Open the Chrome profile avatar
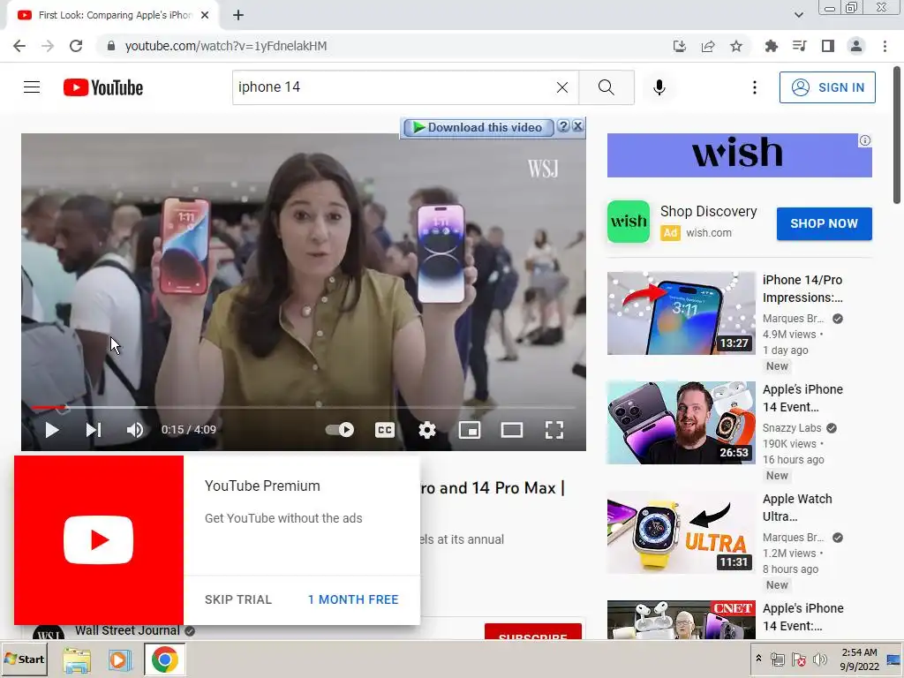 pyautogui.click(x=856, y=46)
